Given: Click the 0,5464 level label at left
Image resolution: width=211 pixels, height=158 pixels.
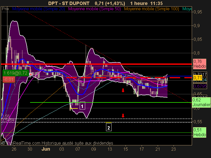Looking at the screenshot, I should click(x=8, y=120).
